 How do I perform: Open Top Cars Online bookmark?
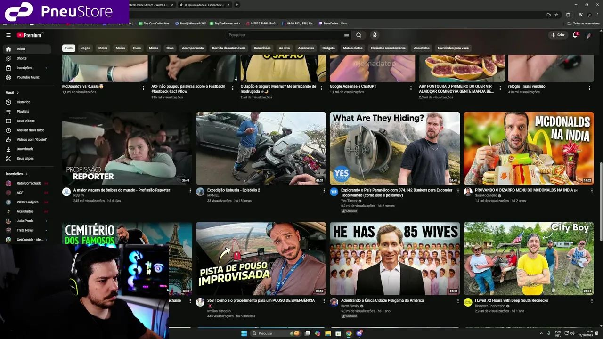point(155,23)
